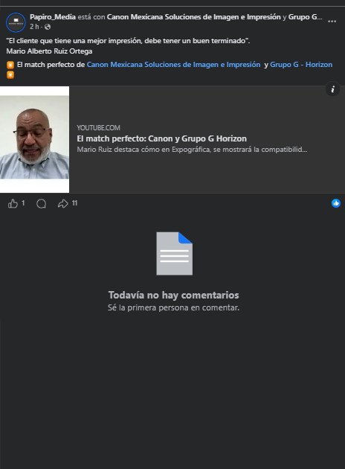Image resolution: width=345 pixels, height=469 pixels.
Task: Click the info icon on link preview
Action: tap(332, 89)
